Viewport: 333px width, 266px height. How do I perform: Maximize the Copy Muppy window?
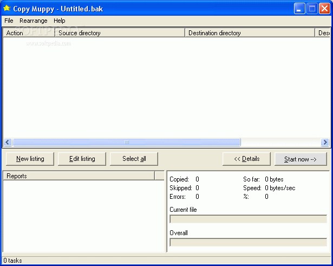[312, 9]
